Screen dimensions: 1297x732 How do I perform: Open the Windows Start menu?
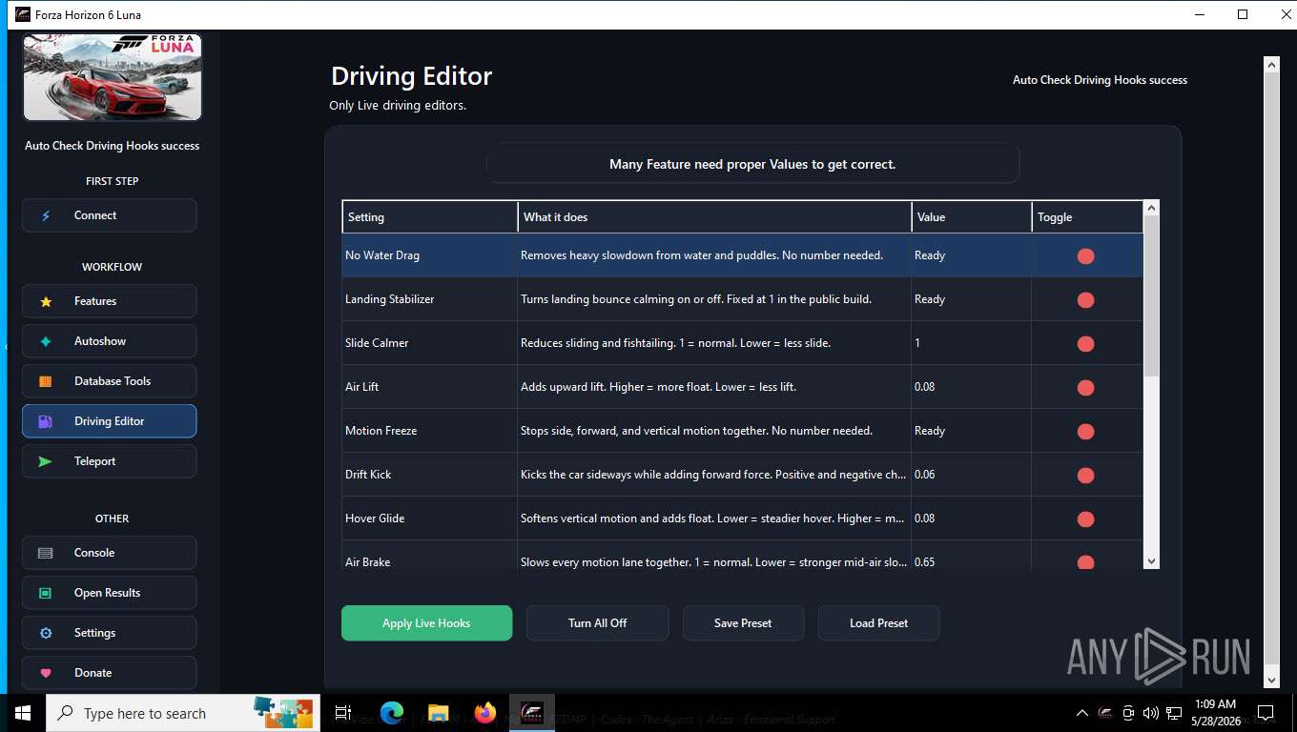23,713
